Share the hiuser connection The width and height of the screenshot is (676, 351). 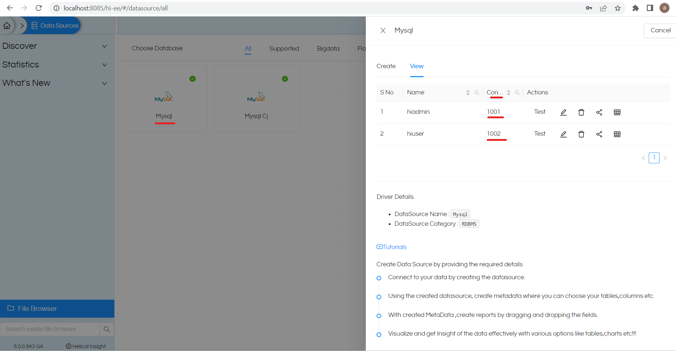tap(599, 134)
